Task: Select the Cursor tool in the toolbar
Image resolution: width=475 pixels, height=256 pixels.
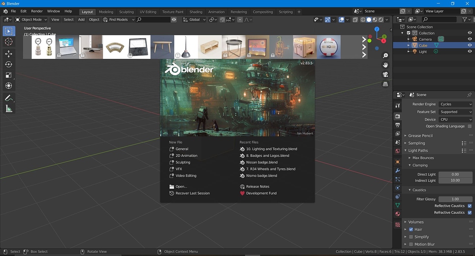Action: coord(8,42)
